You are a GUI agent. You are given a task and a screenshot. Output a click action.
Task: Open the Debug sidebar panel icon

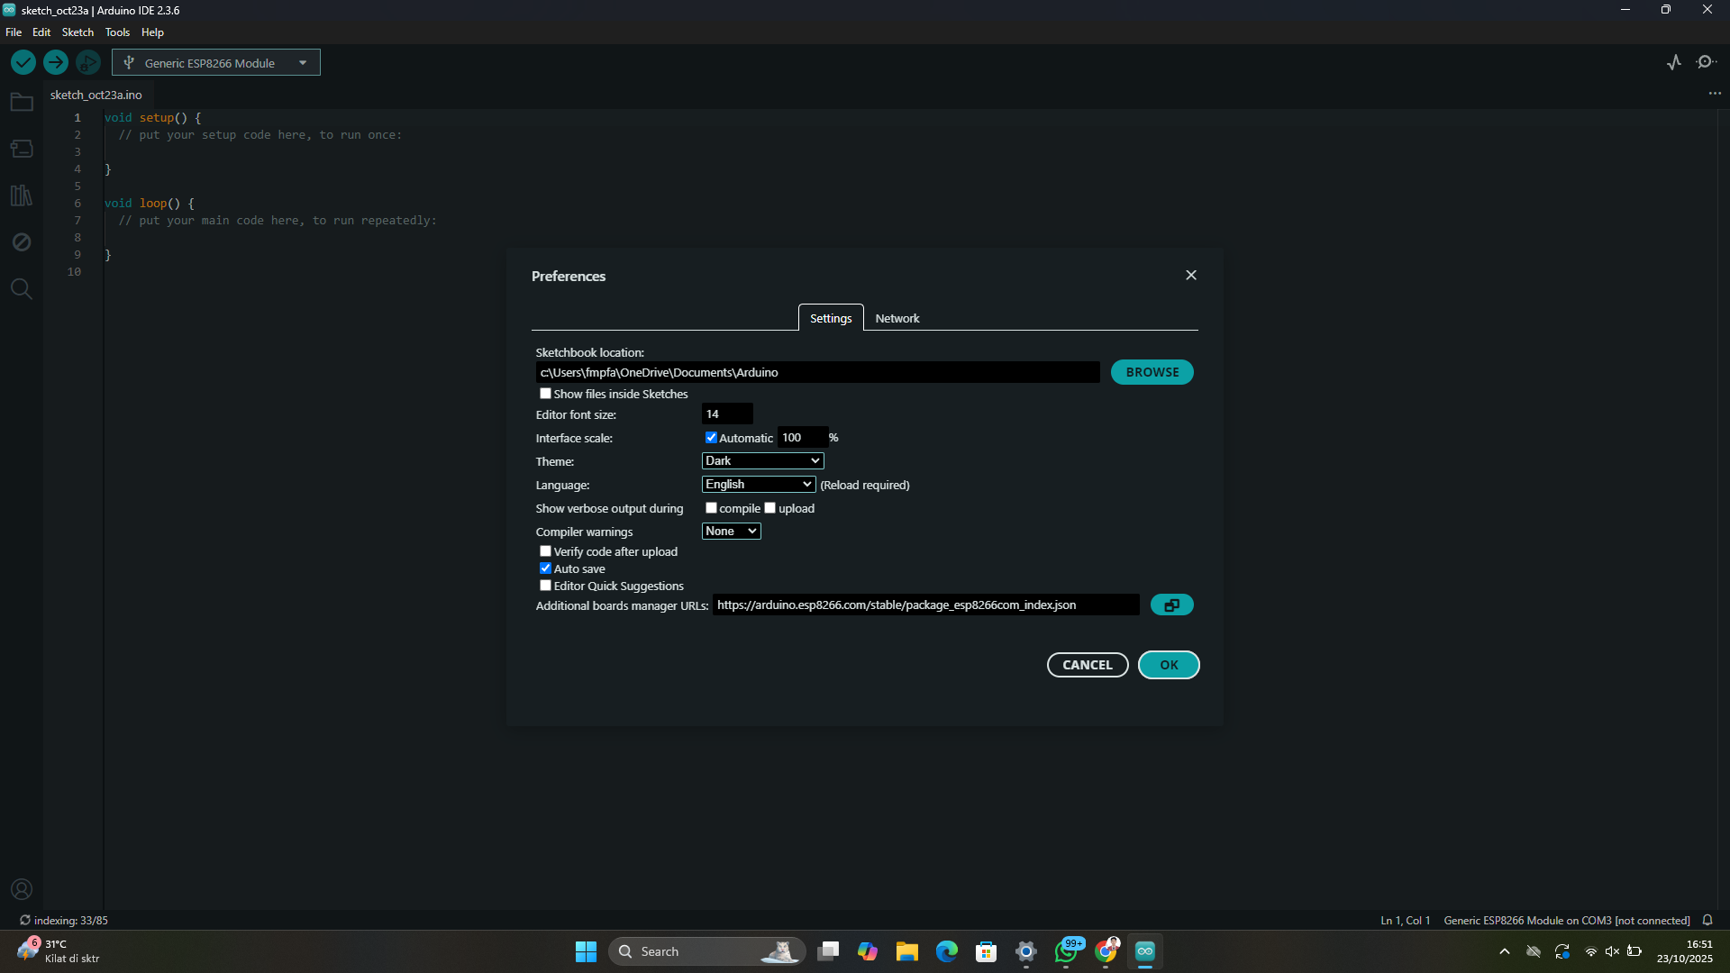tap(22, 242)
